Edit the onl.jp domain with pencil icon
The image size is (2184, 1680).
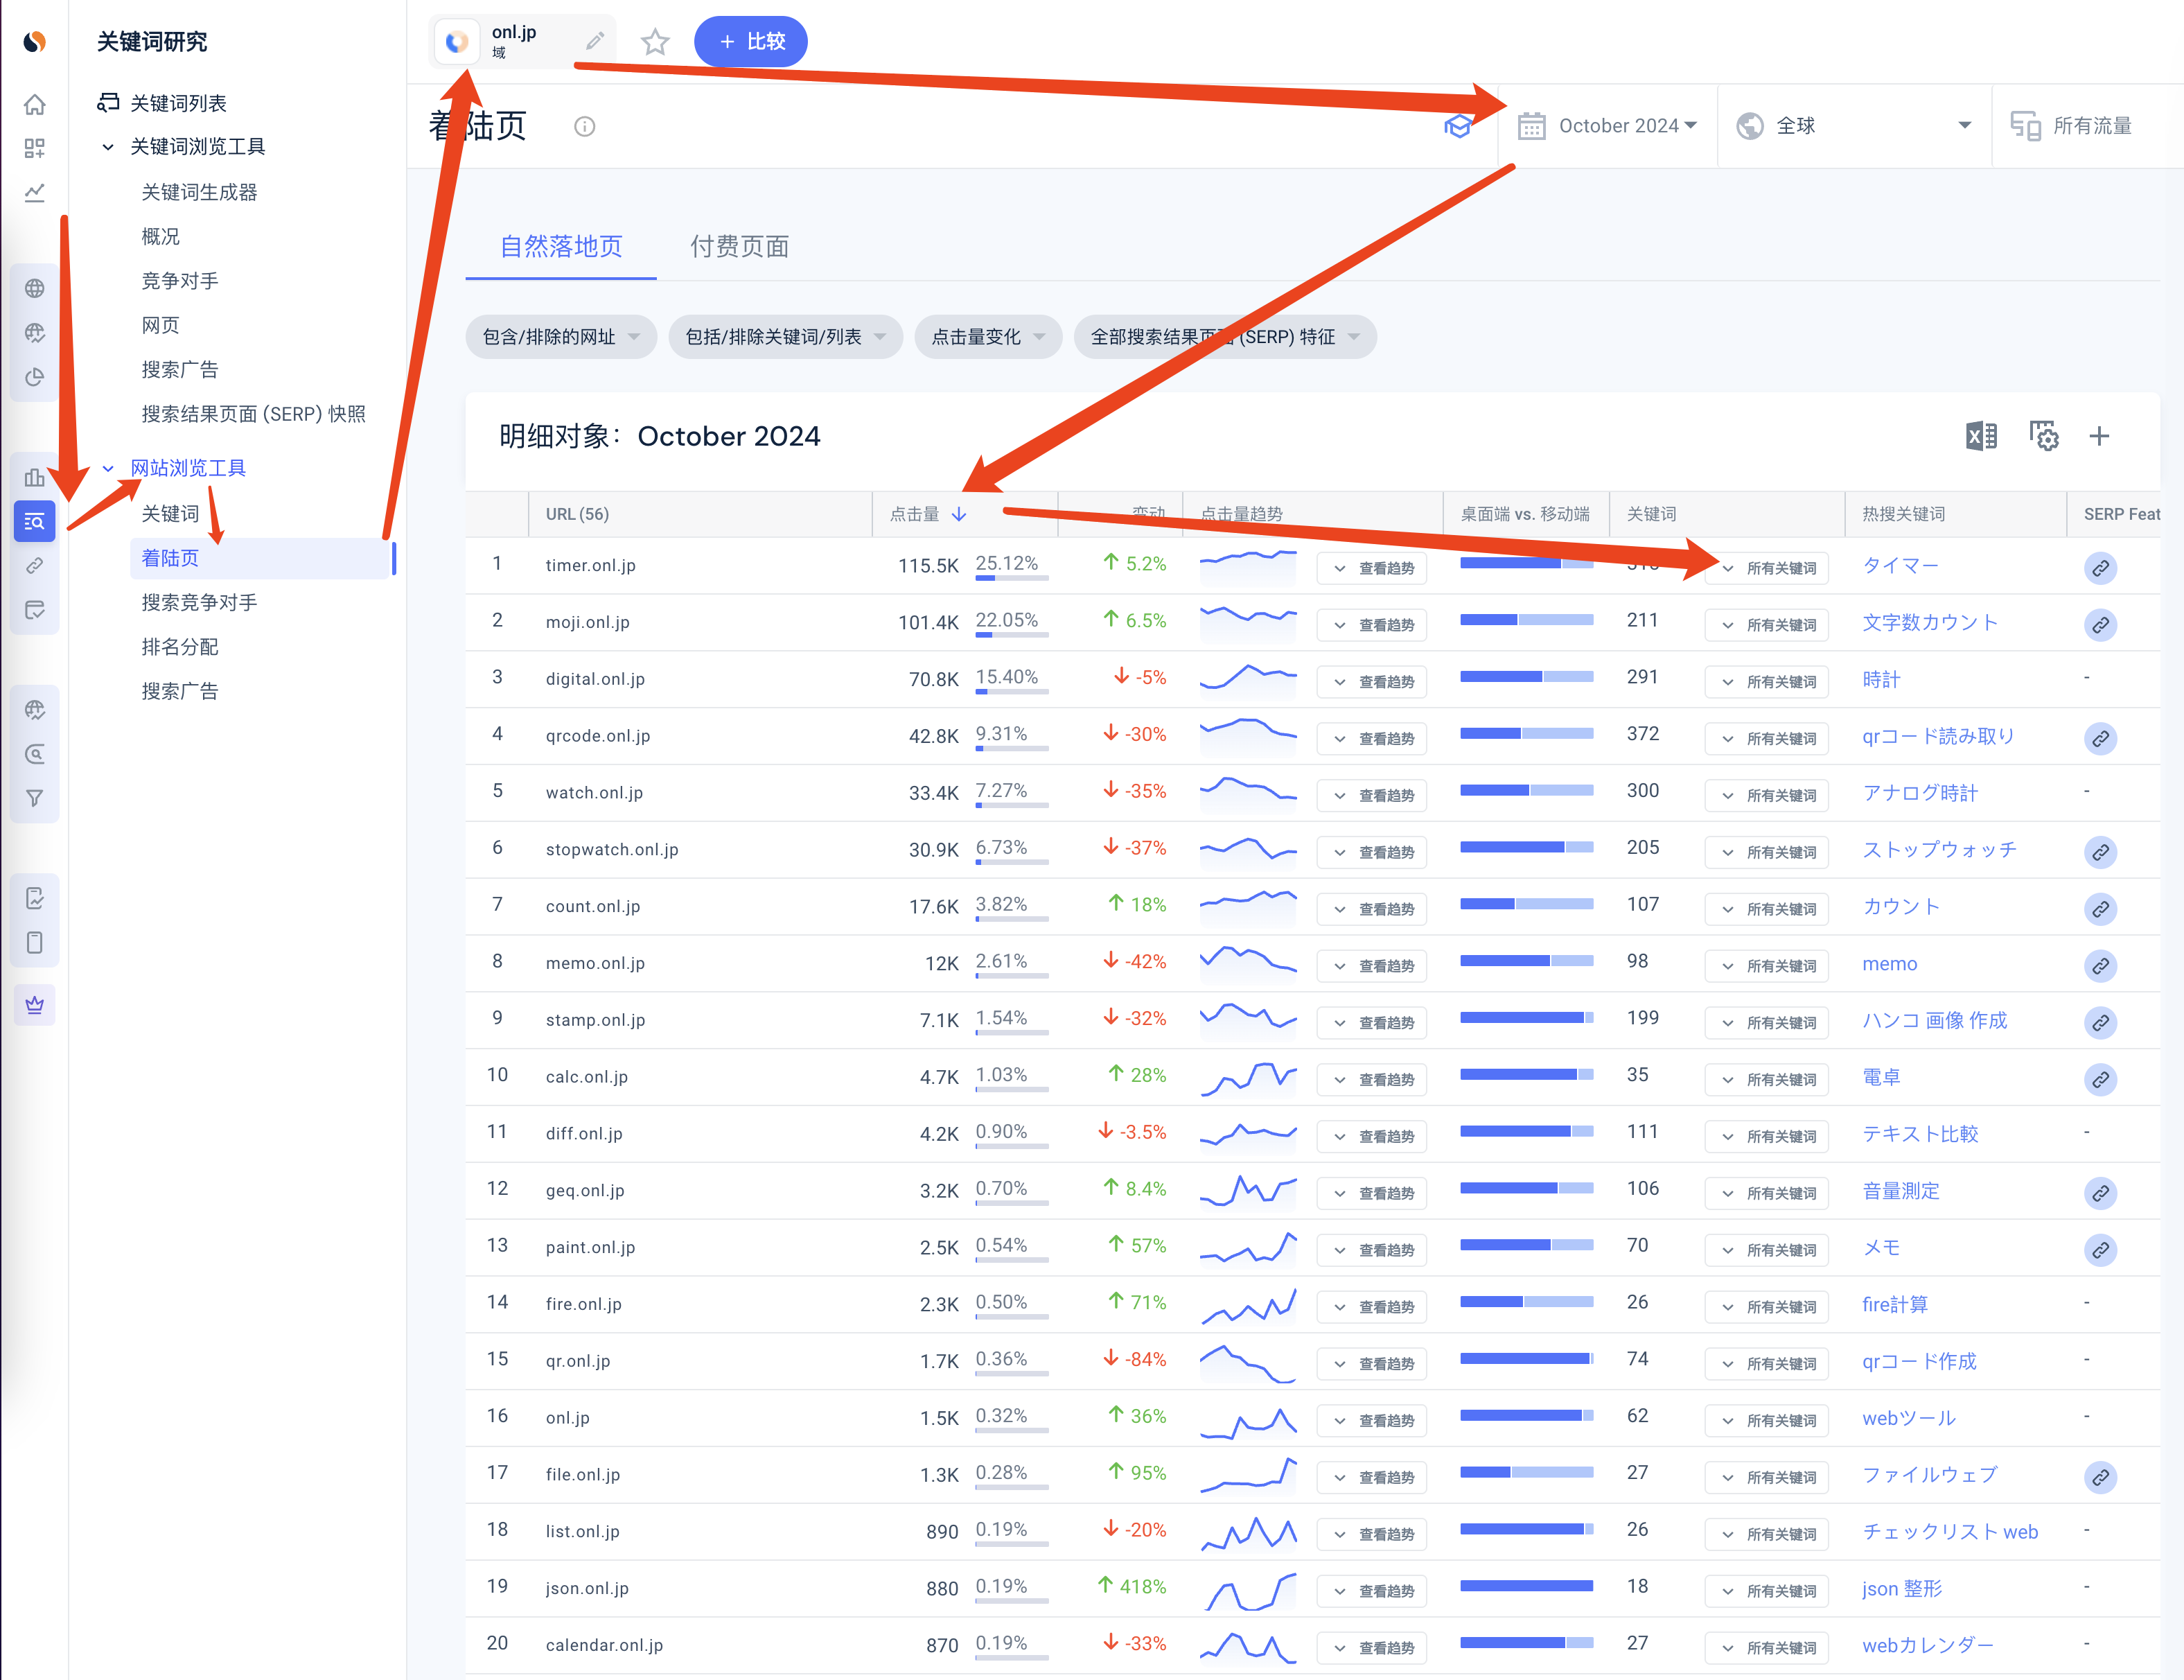(x=595, y=41)
